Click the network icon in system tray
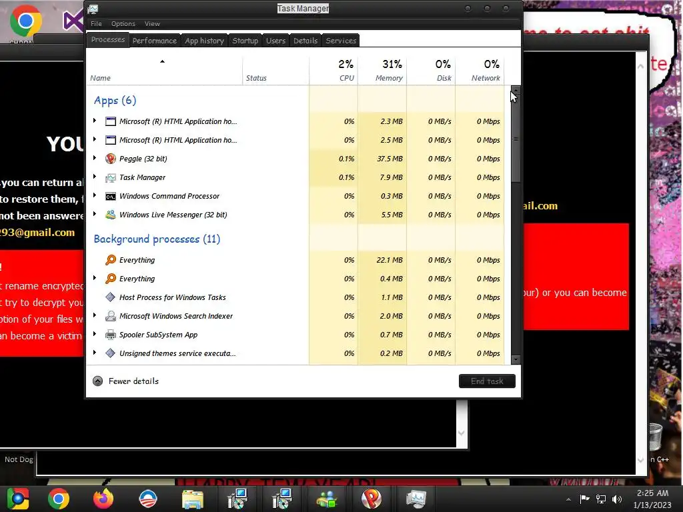This screenshot has height=512, width=683. 601,499
